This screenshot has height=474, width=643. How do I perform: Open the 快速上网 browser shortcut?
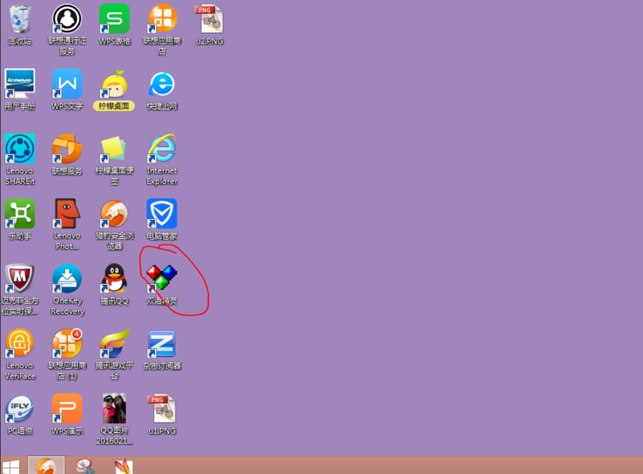[x=162, y=84]
